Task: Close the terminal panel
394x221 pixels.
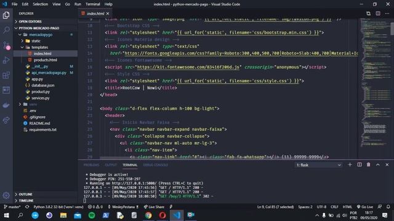Action: click(x=387, y=165)
